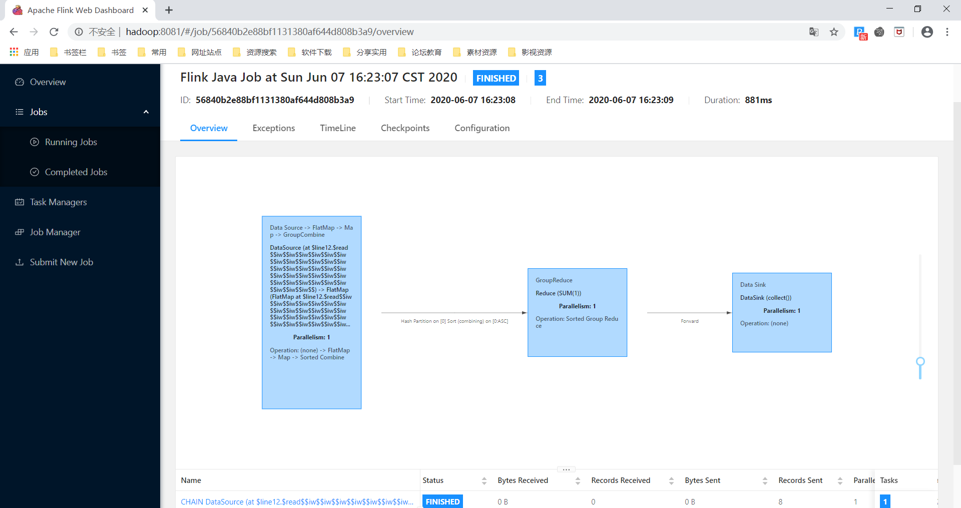Open the Chrome three-dot menu
This screenshot has width=961, height=508.
pyautogui.click(x=947, y=32)
